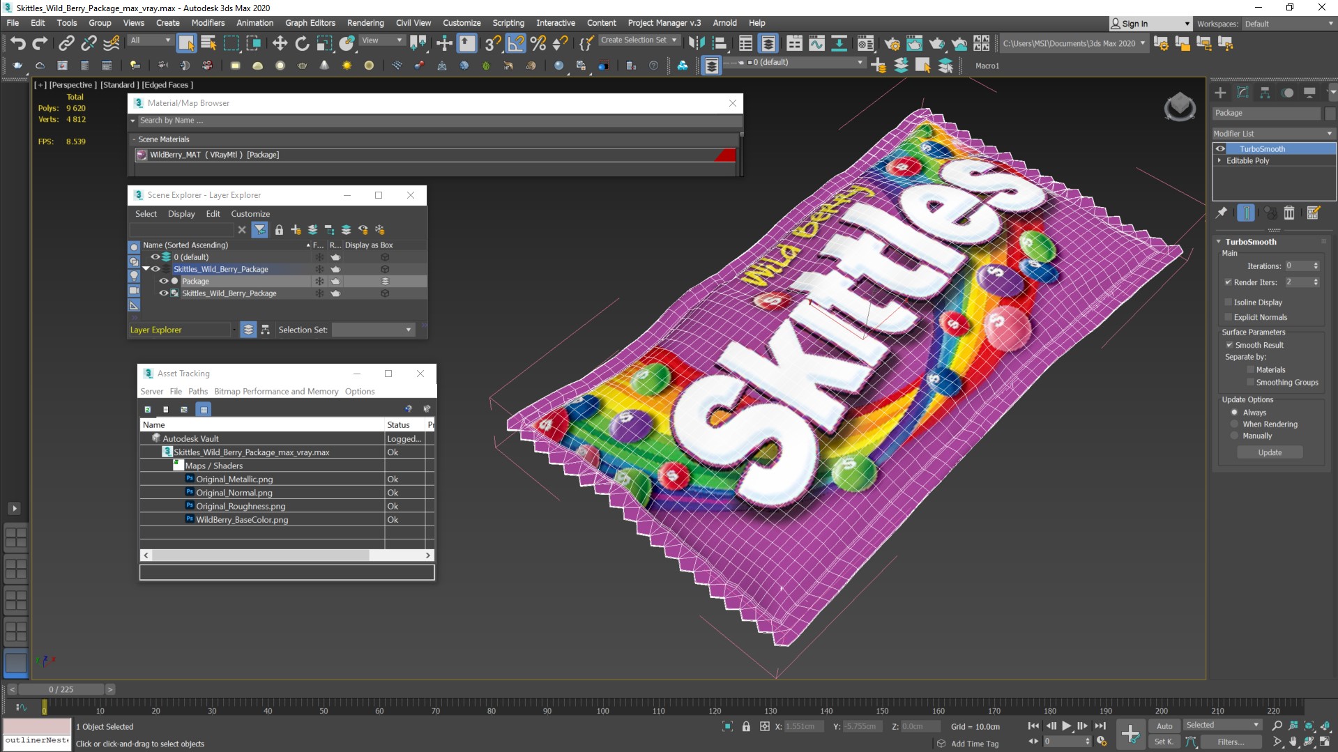Open the Hierarchy panel tab icon

[1265, 92]
